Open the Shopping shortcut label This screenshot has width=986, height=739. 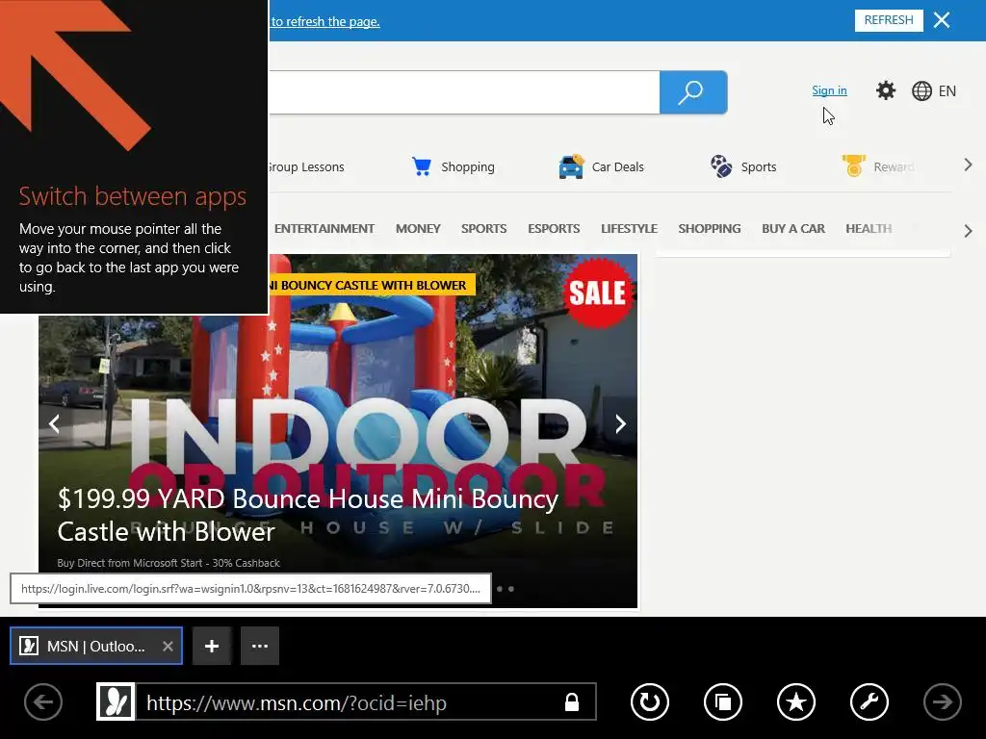point(468,167)
